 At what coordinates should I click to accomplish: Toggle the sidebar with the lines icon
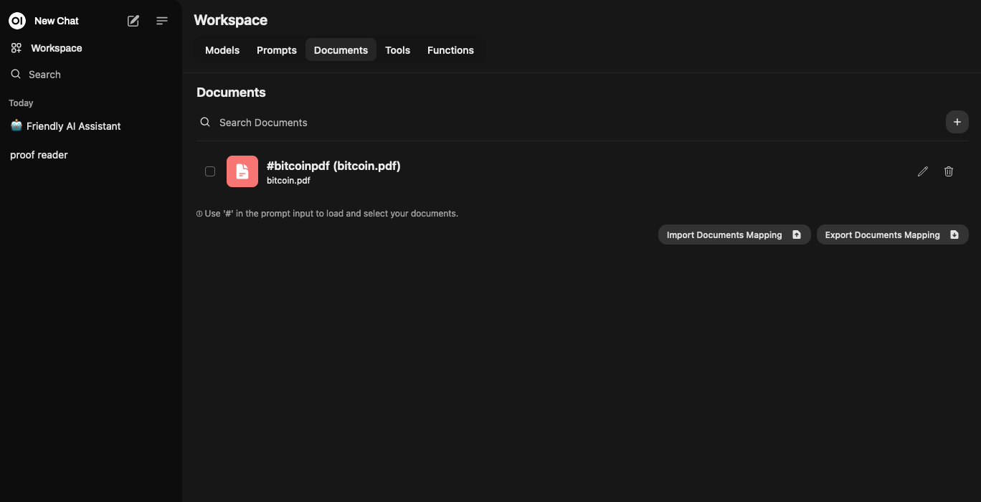(x=162, y=21)
